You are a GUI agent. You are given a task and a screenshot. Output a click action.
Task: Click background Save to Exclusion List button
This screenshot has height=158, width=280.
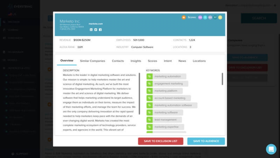[247, 67]
